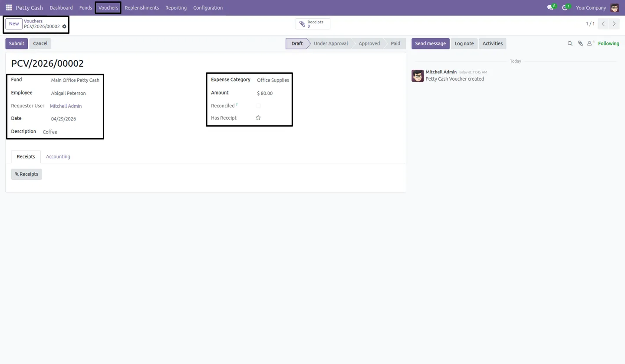Open the Mitchell Admin requester link
The image size is (625, 364).
pos(66,106)
